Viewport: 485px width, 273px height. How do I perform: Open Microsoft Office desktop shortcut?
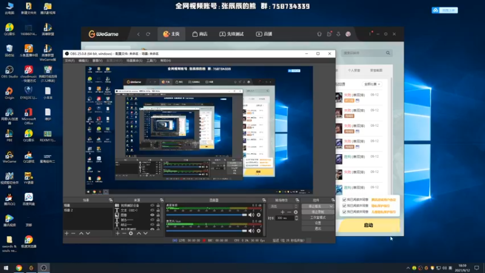[x=28, y=116]
